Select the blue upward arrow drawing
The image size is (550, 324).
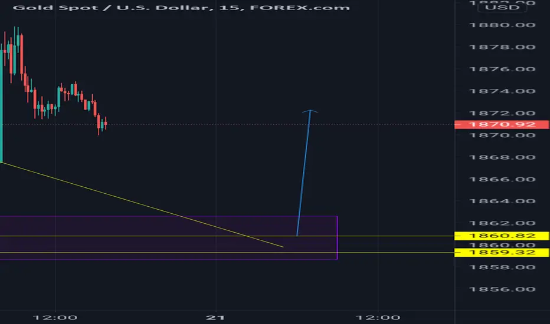click(x=304, y=173)
